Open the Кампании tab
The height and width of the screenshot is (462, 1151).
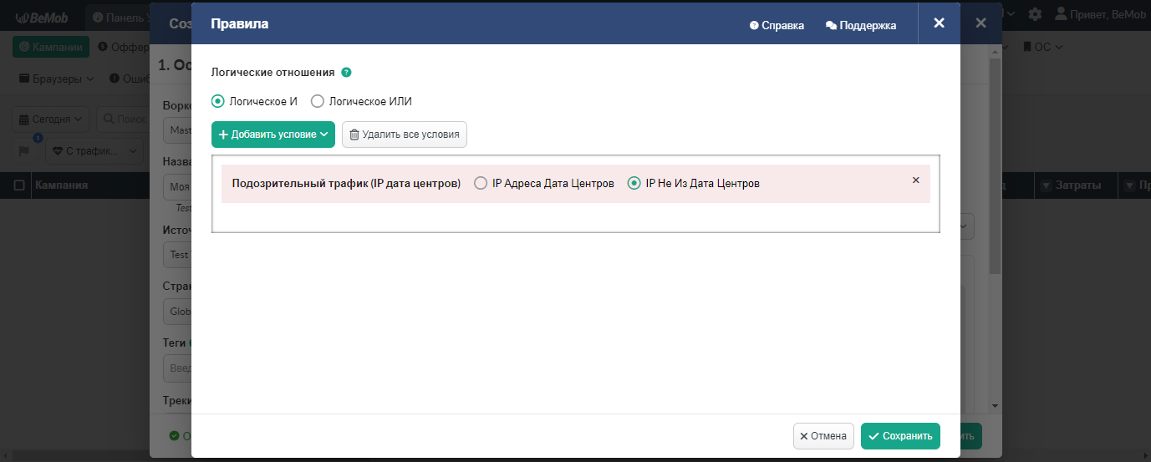[51, 48]
